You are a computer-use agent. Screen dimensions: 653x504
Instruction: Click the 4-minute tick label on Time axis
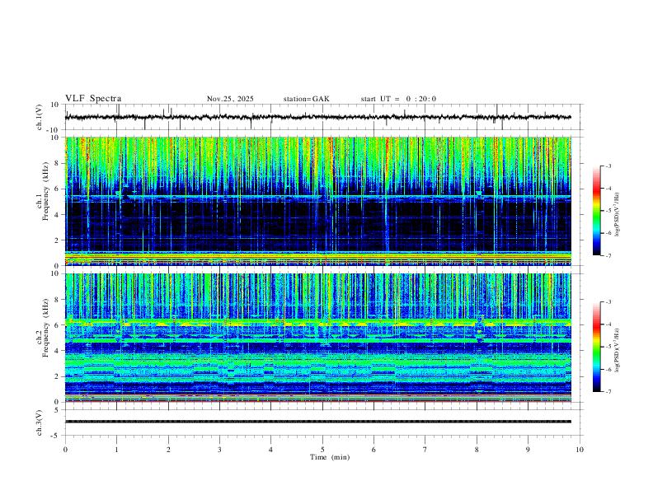(270, 450)
